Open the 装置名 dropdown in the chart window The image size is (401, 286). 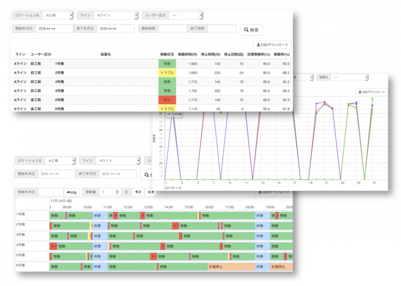coord(349,77)
